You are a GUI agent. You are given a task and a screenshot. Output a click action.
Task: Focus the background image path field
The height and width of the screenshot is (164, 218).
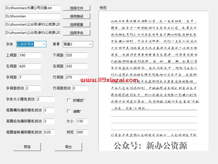[x=33, y=24]
